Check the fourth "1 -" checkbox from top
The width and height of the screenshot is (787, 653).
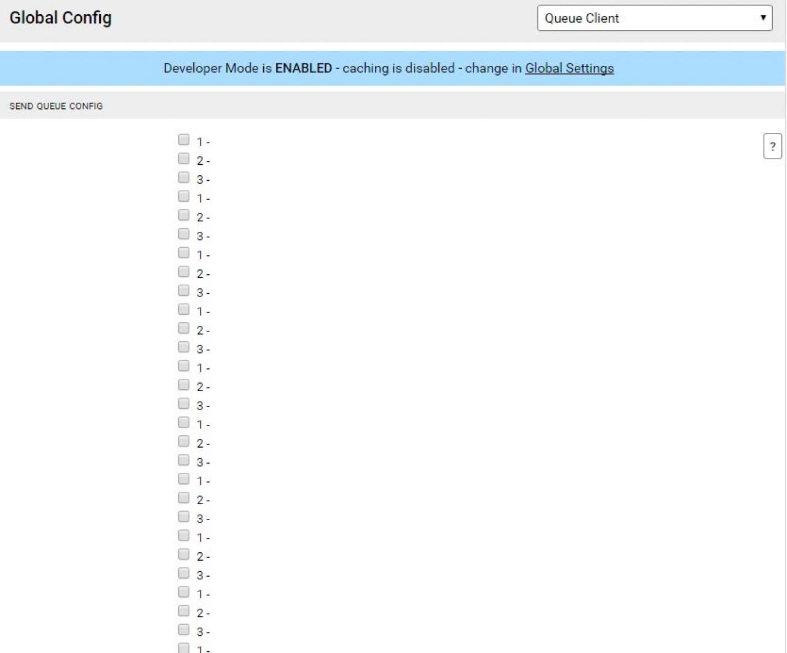(184, 309)
